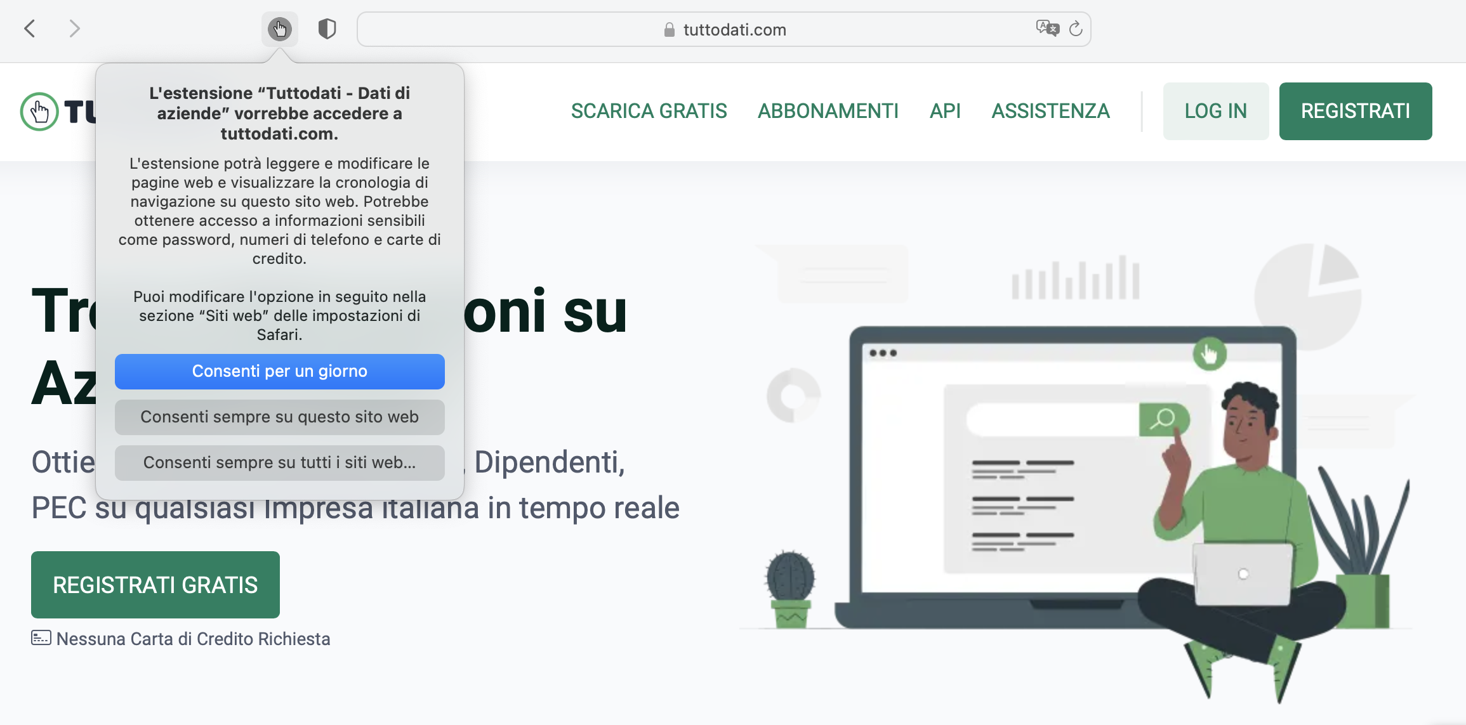Click the green hand badge on the laptop illustration
Screen dimensions: 1466x725
1210,354
